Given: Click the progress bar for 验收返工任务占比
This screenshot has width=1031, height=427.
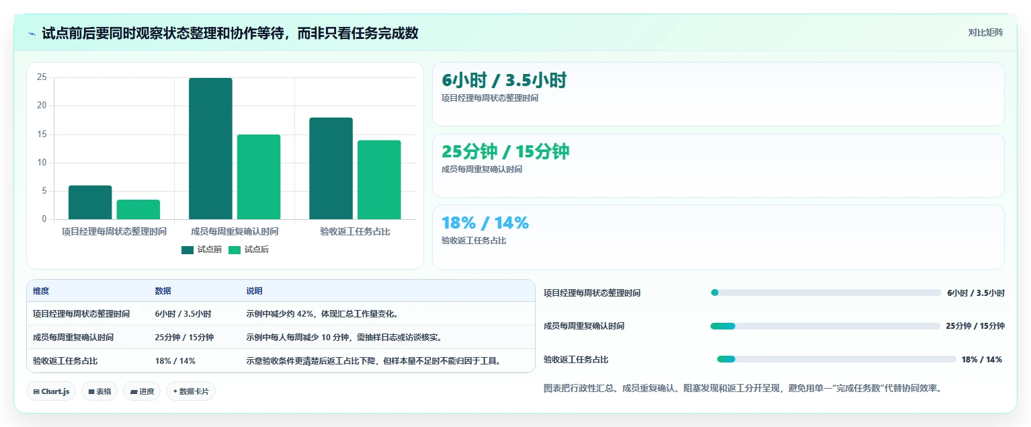Looking at the screenshot, I should tap(837, 359).
